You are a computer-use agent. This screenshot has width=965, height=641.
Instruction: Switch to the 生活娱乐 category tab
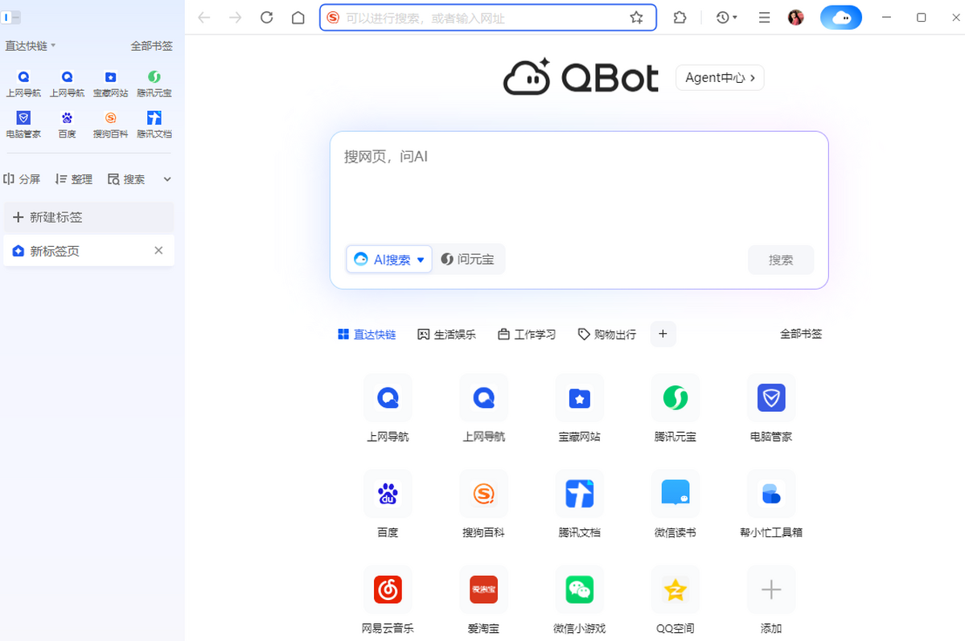click(446, 334)
